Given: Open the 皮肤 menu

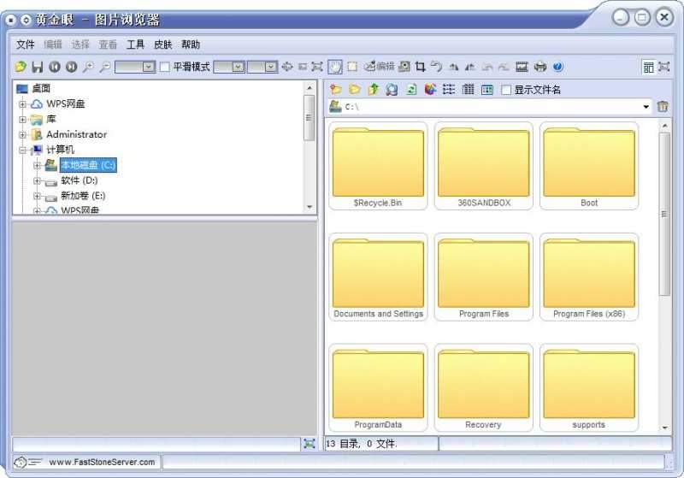Looking at the screenshot, I should pyautogui.click(x=162, y=44).
